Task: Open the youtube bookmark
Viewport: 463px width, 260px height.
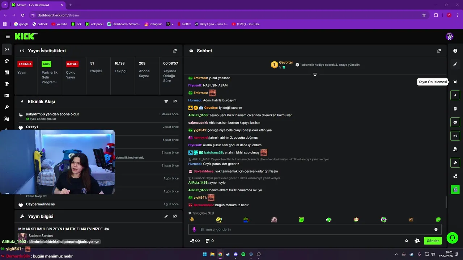Action: click(x=59, y=24)
